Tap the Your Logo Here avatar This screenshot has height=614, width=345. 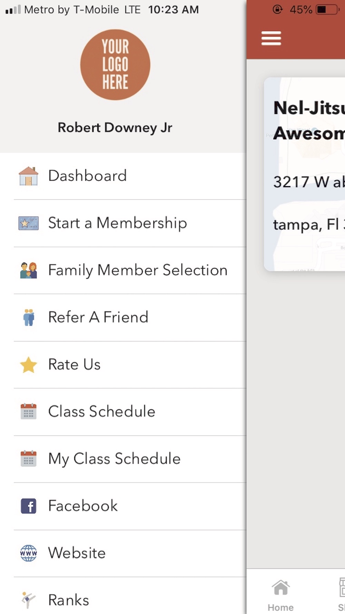pyautogui.click(x=115, y=65)
